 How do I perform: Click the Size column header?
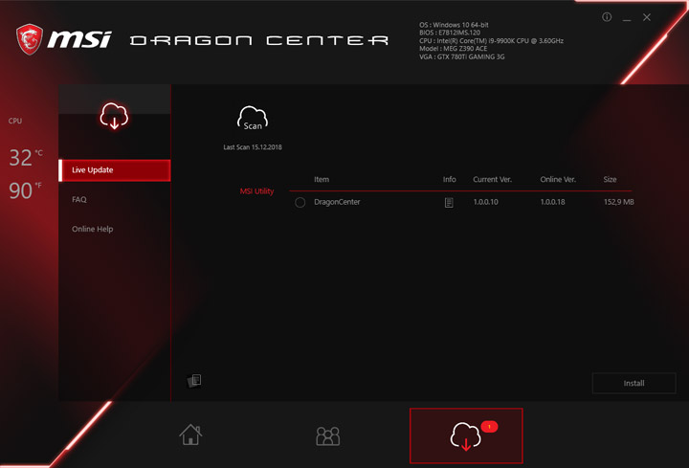pos(610,179)
